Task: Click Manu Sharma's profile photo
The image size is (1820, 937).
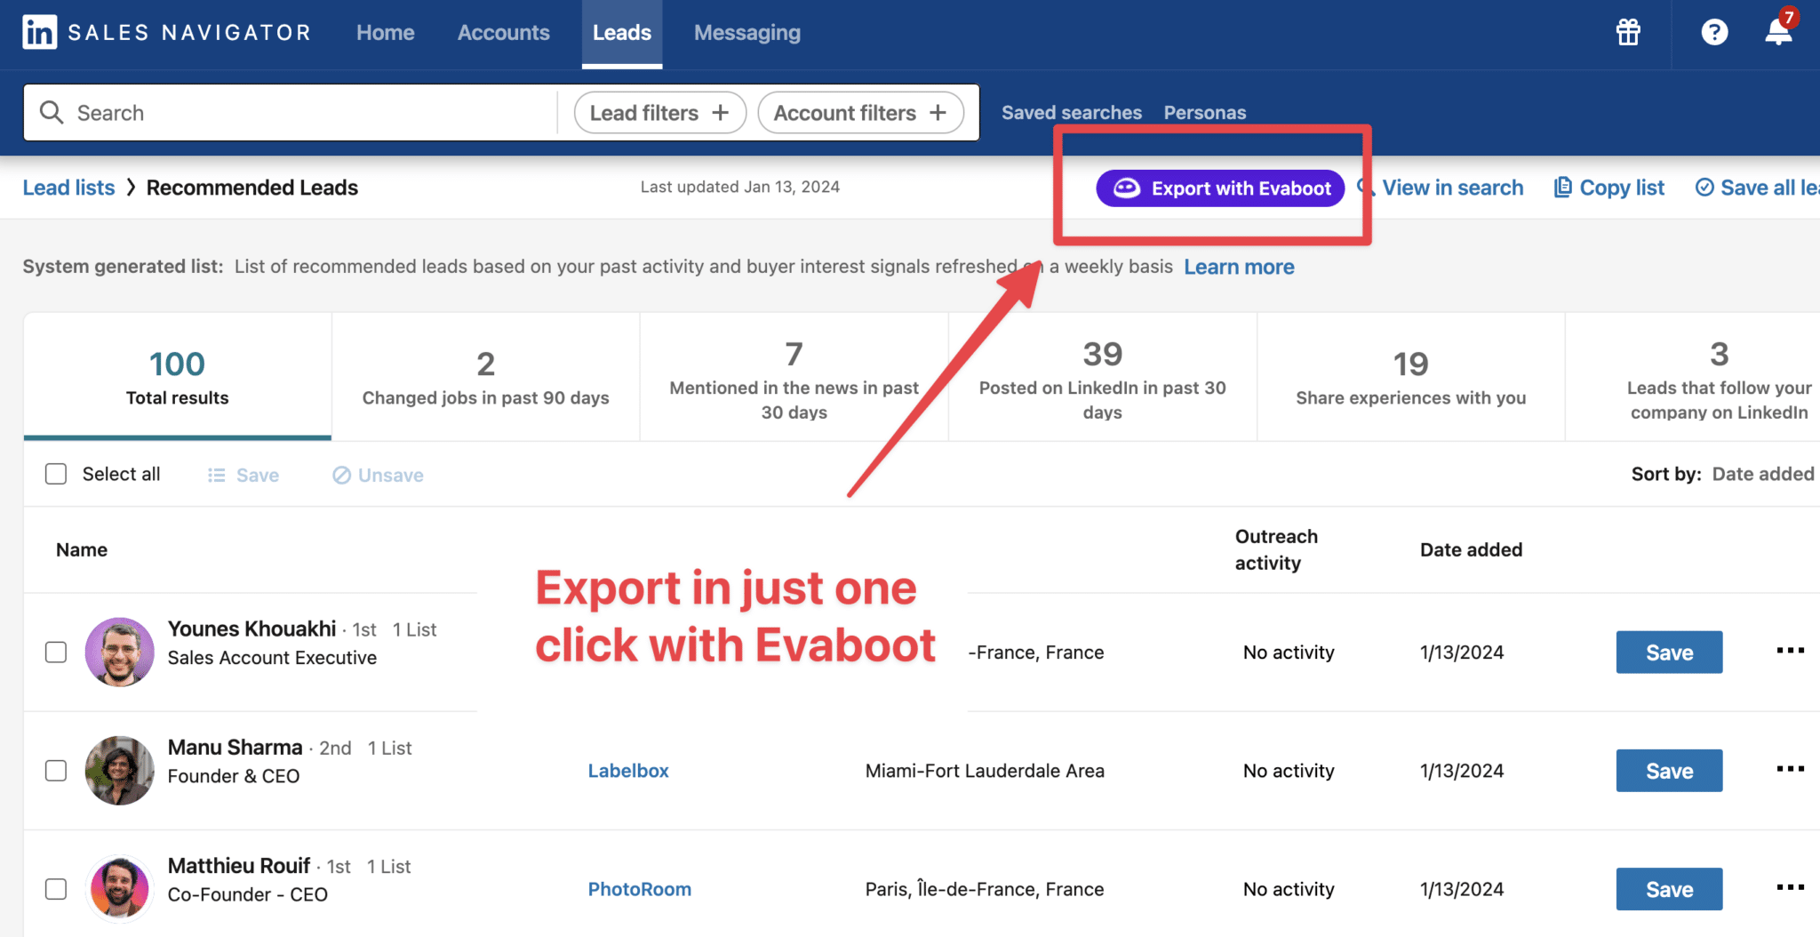Action: pyautogui.click(x=120, y=770)
